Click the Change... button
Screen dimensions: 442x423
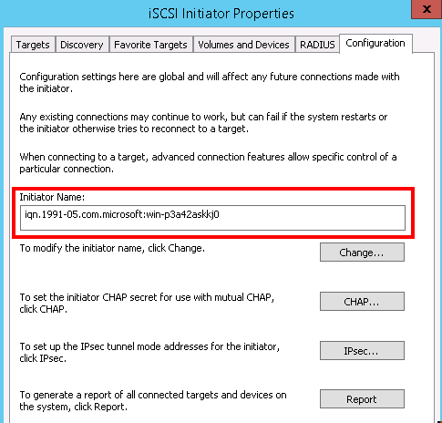(362, 252)
